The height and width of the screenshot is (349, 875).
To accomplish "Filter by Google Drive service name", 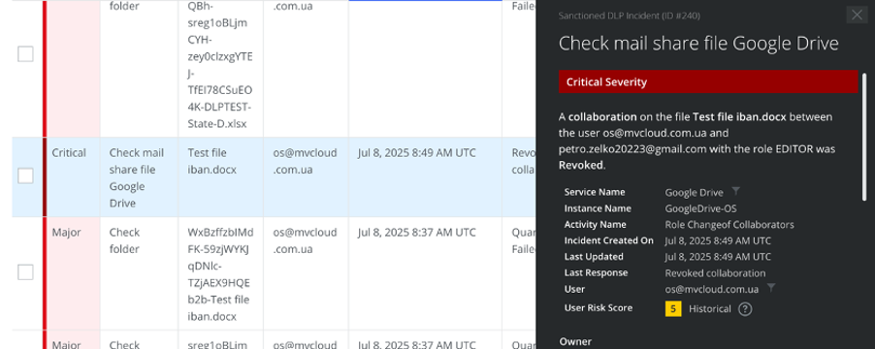I will point(736,191).
